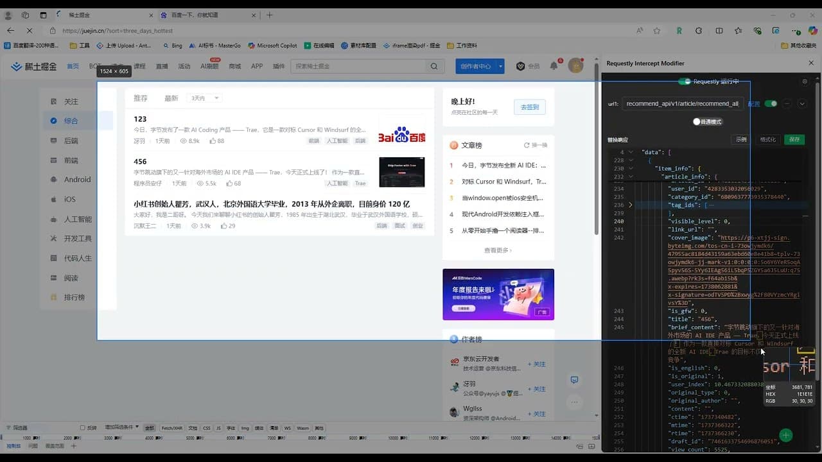Click 查看更多 under the article ranking
Viewport: 822px width, 462px height.
(x=498, y=250)
